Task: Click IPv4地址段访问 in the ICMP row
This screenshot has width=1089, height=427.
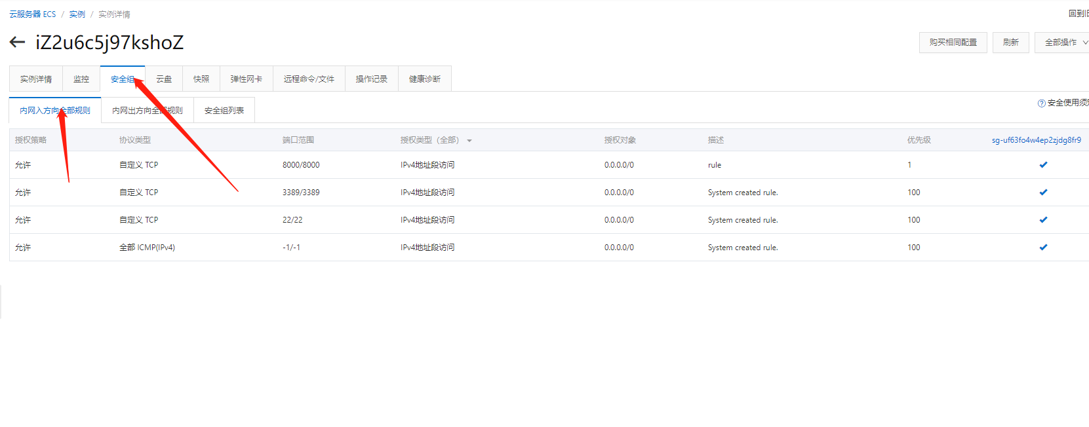Action: coord(427,248)
